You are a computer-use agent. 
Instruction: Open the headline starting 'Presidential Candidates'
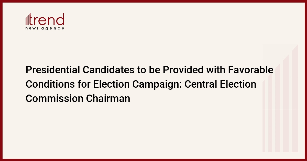pos(149,84)
